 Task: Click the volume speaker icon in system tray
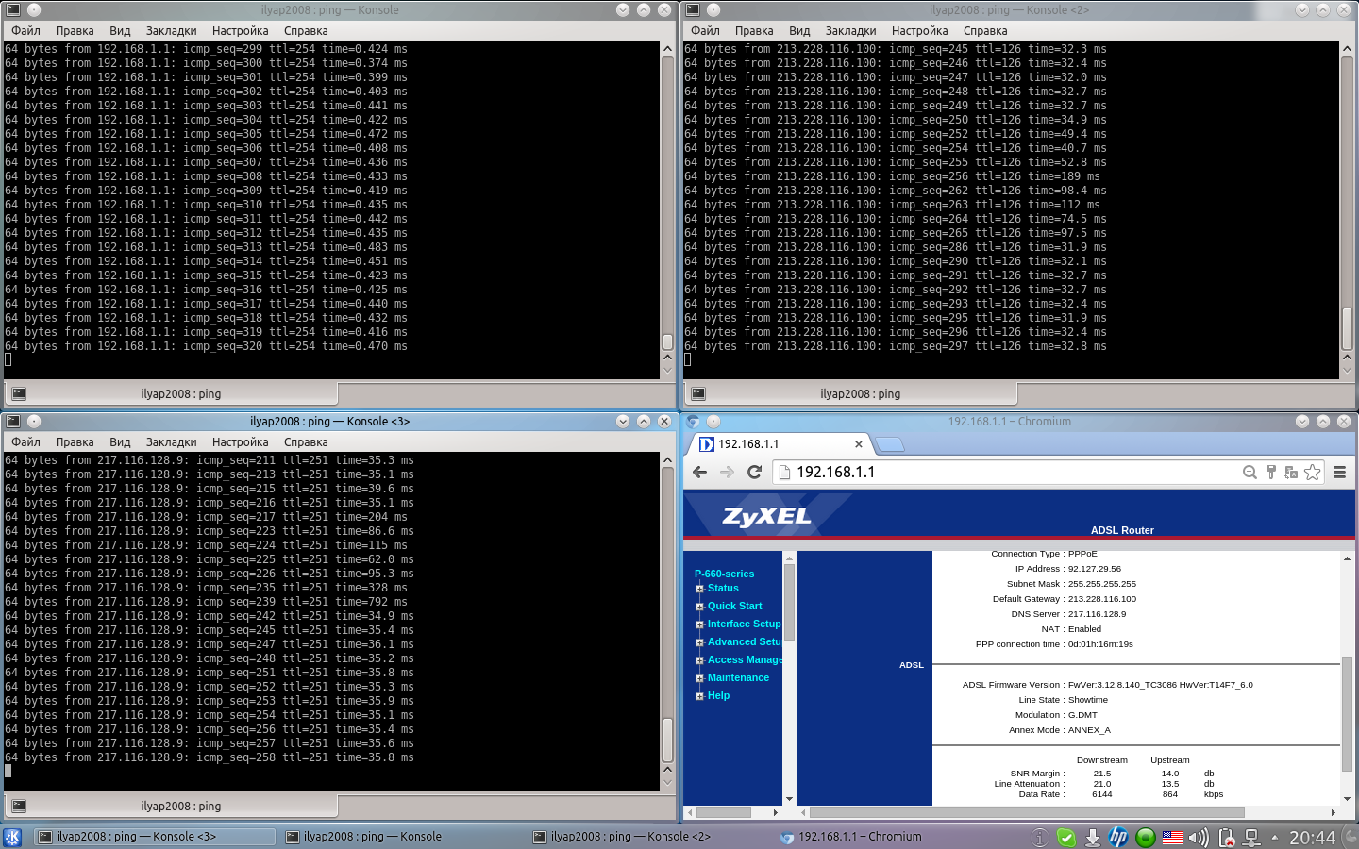(x=1199, y=837)
